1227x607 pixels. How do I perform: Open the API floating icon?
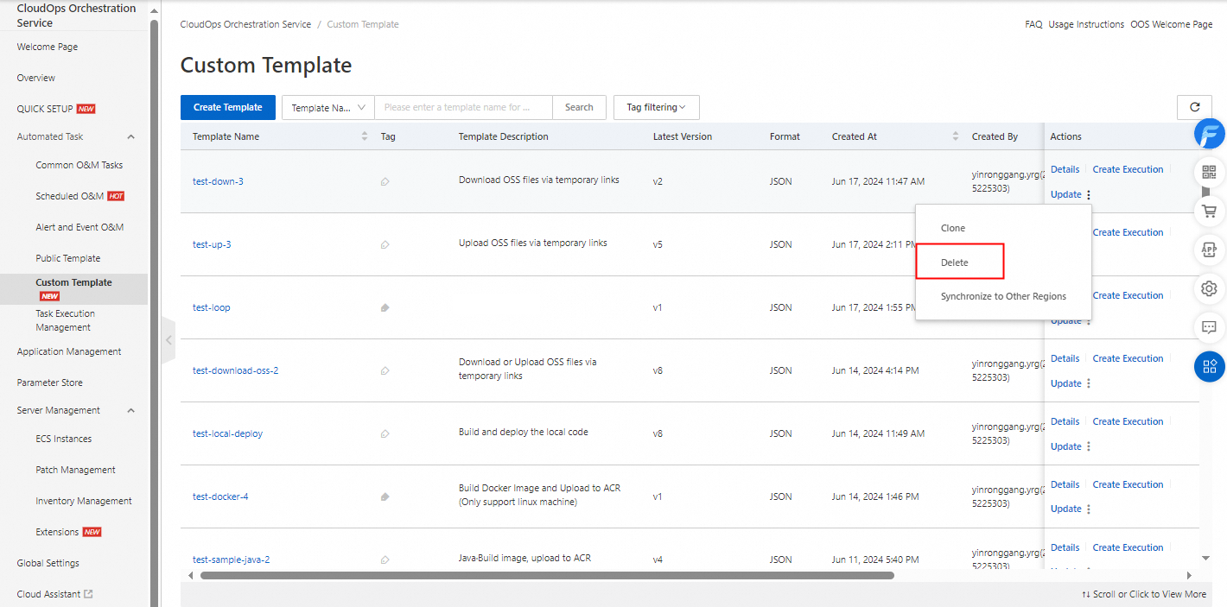point(1209,250)
